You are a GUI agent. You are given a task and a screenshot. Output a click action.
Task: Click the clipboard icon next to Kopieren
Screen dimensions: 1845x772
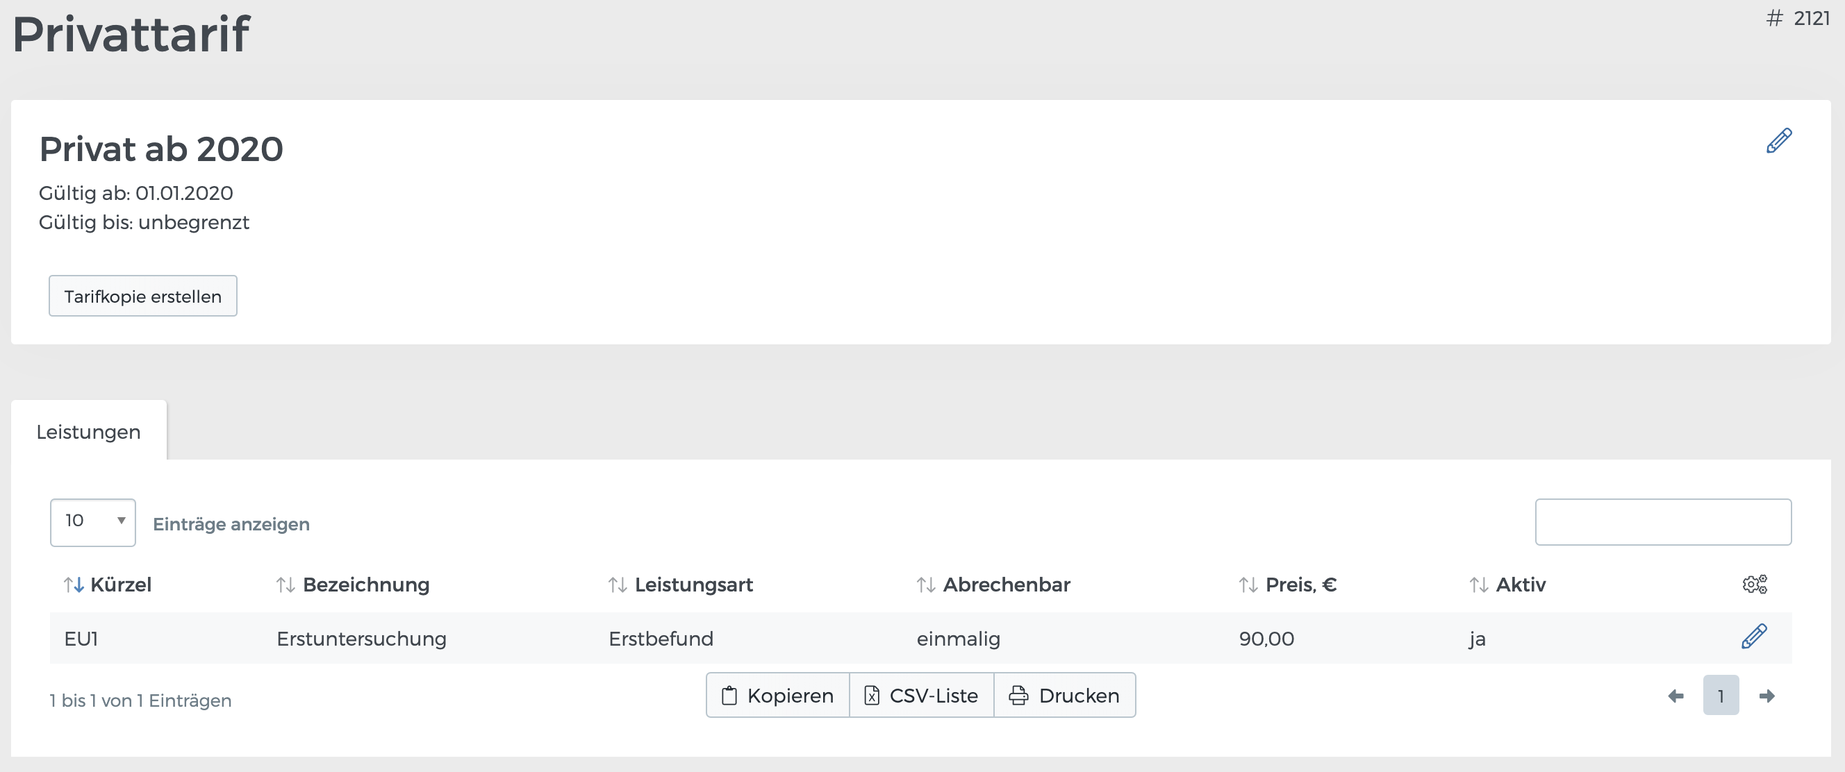coord(729,695)
